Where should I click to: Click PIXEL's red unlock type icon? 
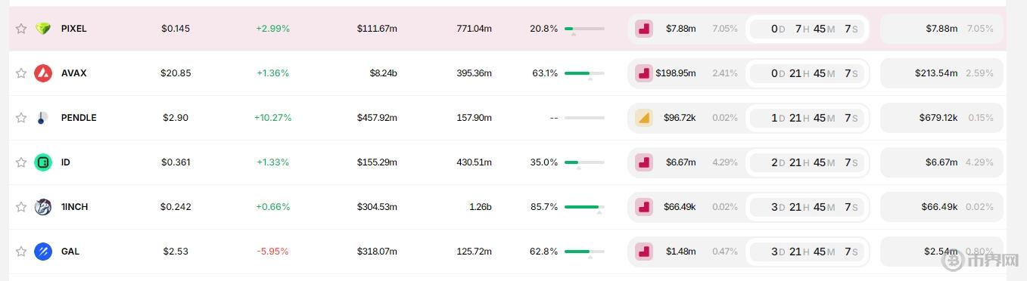(x=644, y=29)
